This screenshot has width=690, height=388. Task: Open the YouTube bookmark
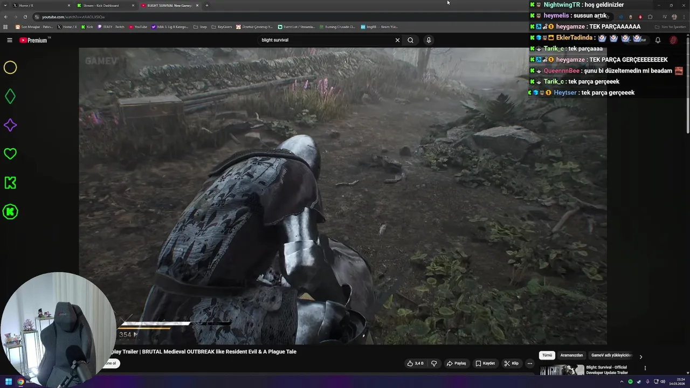138,26
